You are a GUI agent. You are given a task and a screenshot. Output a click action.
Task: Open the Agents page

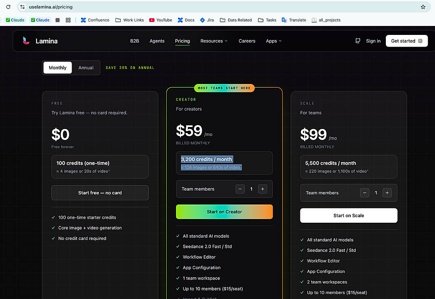157,41
